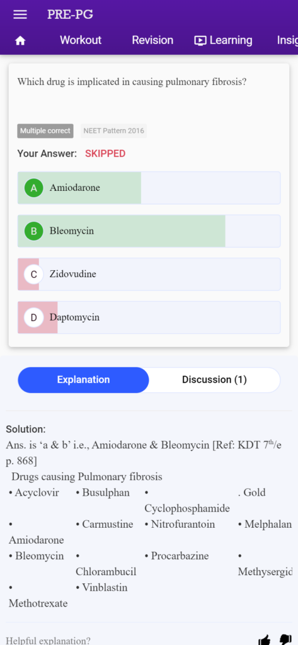Open Discussion (1) section

point(214,380)
